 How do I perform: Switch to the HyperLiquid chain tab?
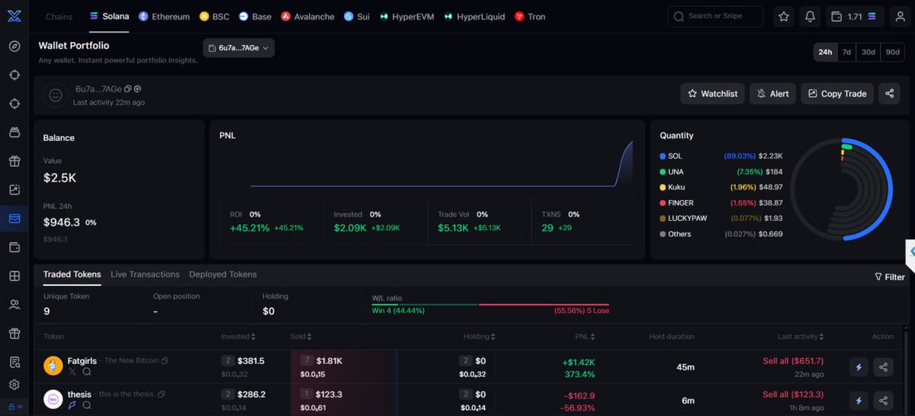pyautogui.click(x=474, y=16)
